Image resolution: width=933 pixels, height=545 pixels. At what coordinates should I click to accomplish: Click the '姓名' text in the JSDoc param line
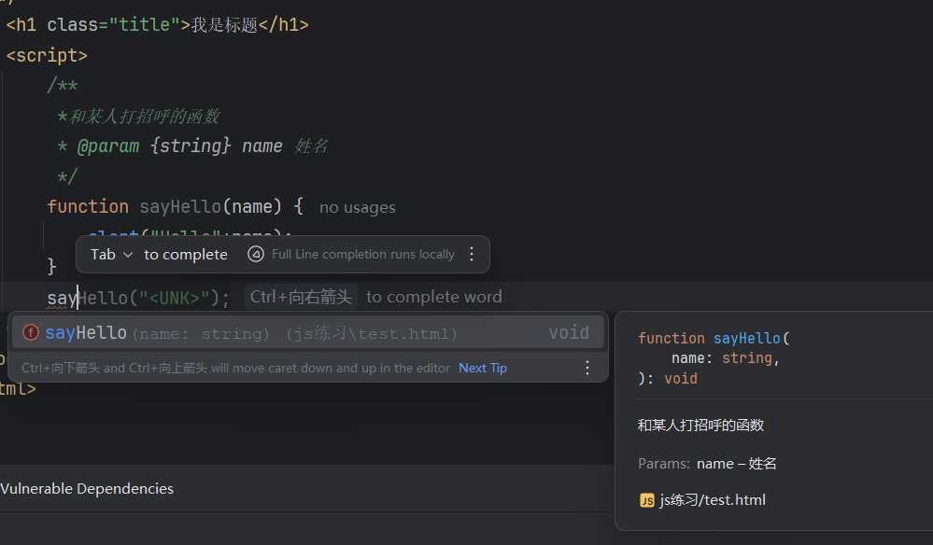pos(311,147)
